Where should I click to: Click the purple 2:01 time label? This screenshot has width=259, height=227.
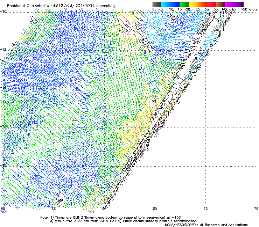91,212
